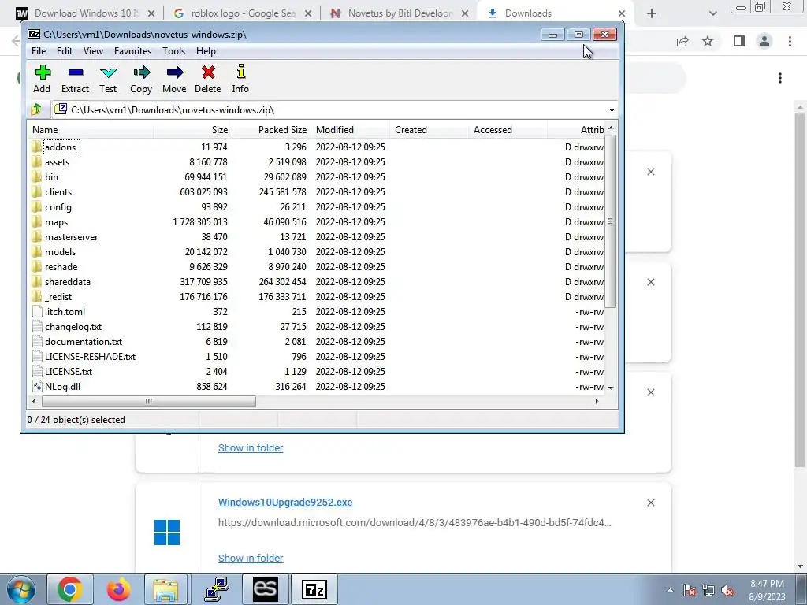Click the horizontal scroll right arrow in 7-Zip

(x=597, y=401)
